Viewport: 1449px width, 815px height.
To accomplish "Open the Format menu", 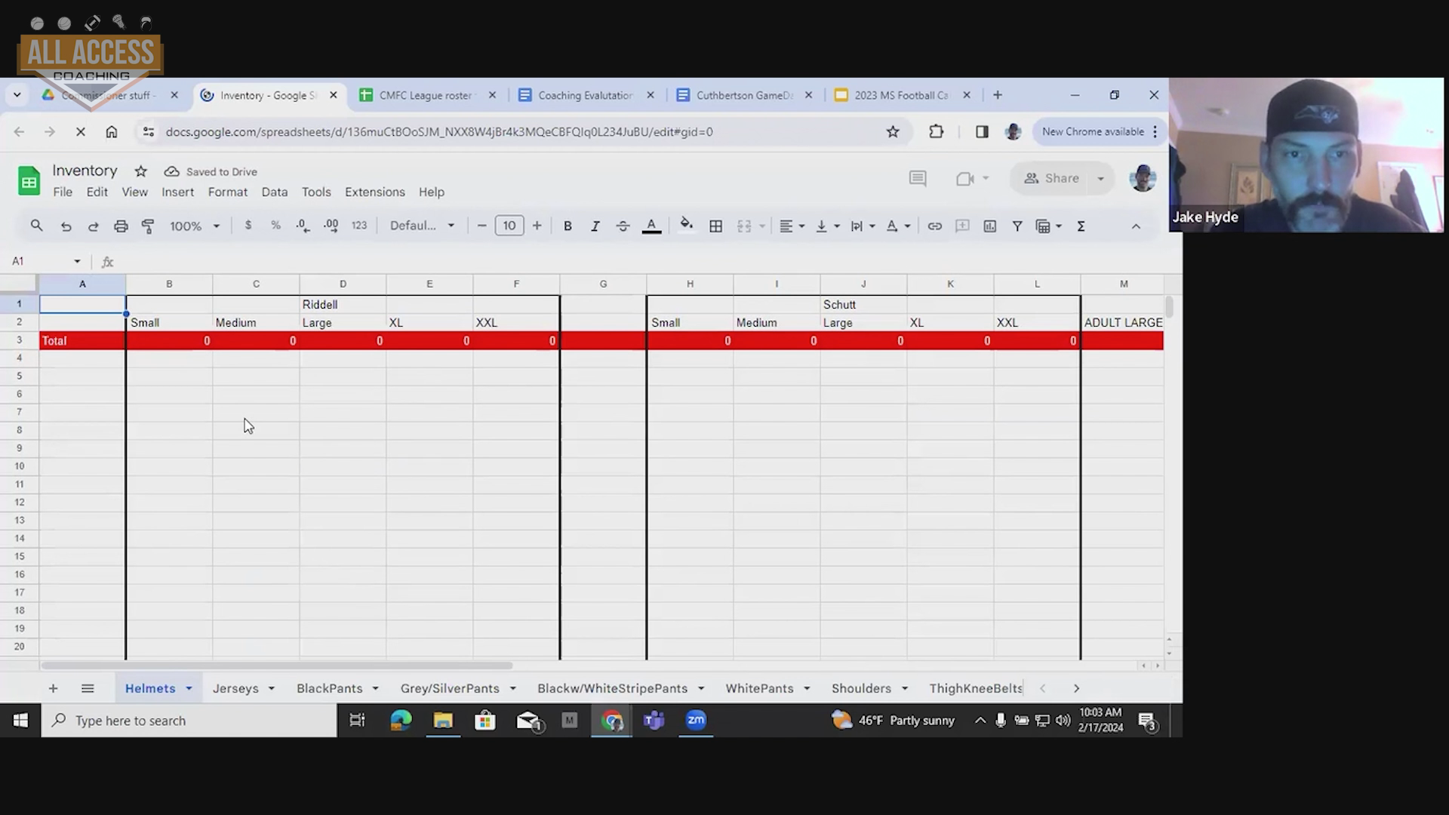I will (227, 192).
